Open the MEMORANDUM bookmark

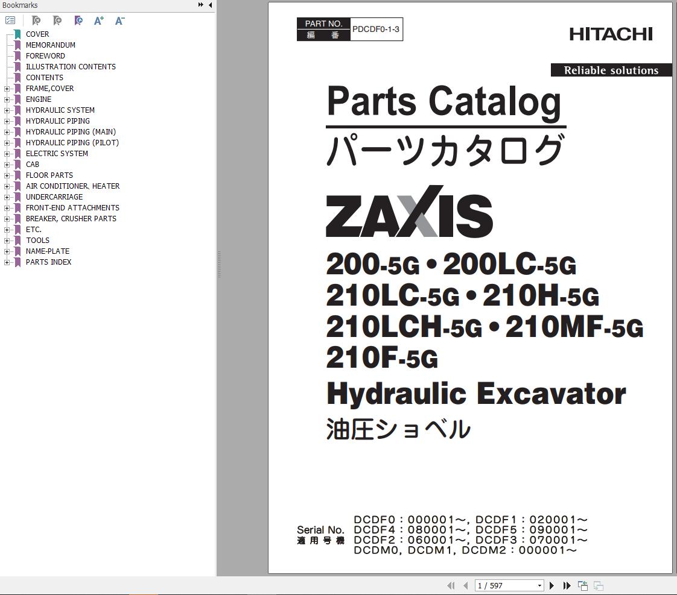(x=51, y=45)
